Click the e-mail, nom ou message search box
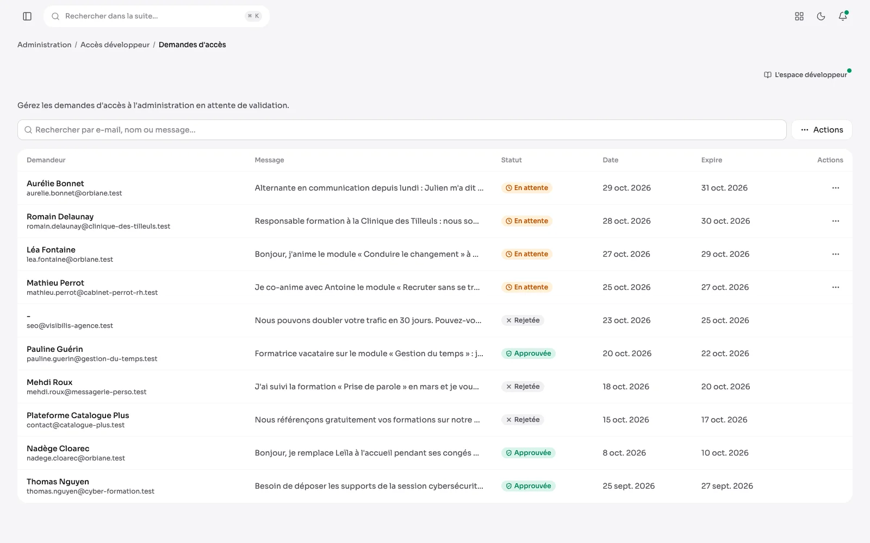870x543 pixels. coord(402,130)
